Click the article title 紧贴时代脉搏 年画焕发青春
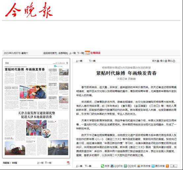This screenshot has width=183, height=170. tap(127, 73)
